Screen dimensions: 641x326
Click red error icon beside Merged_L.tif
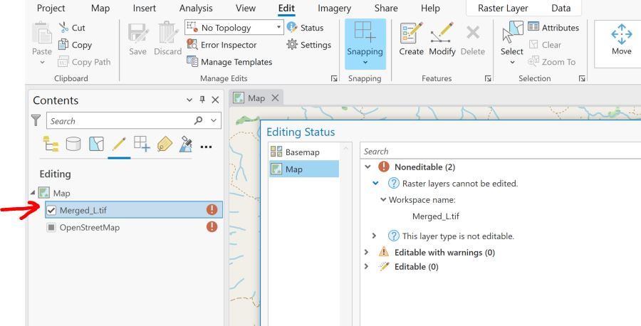tap(212, 210)
